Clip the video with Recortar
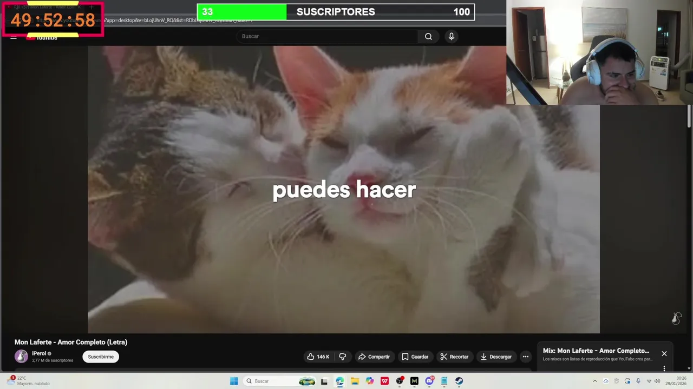The height and width of the screenshot is (389, 693). coord(454,357)
